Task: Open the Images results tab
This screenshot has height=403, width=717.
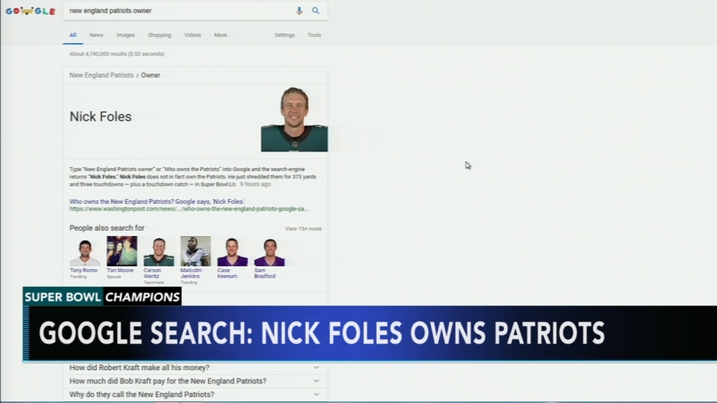Action: point(125,35)
